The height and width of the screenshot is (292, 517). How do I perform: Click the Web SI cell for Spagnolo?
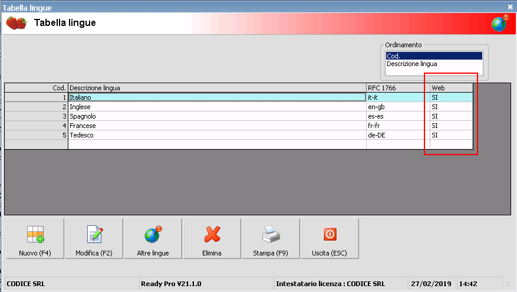point(452,116)
